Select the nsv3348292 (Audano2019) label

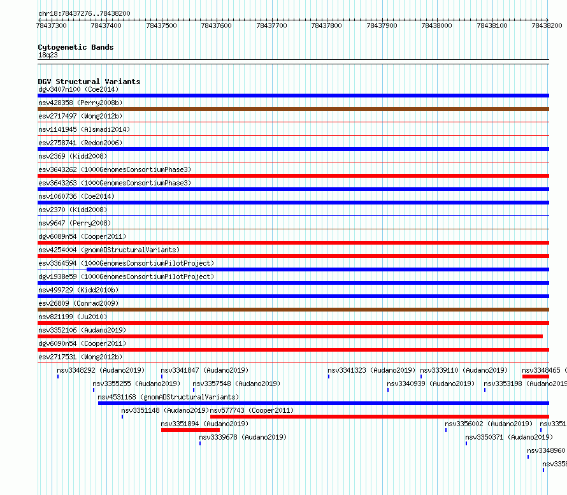pos(101,370)
